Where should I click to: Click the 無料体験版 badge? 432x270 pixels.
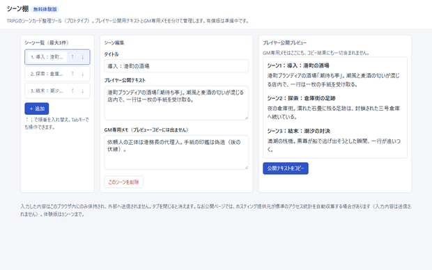[45, 9]
